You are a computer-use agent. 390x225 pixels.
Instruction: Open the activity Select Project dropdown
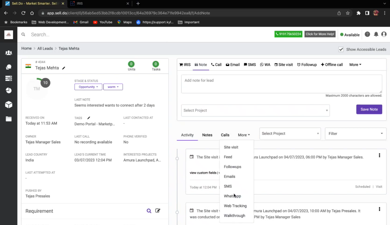pyautogui.click(x=290, y=134)
